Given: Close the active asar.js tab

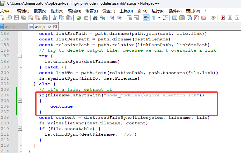Looking at the screenshot, I should (x=55, y=27).
